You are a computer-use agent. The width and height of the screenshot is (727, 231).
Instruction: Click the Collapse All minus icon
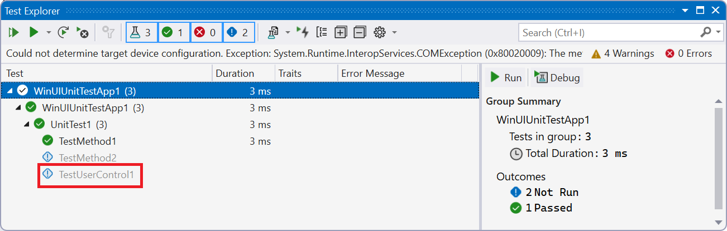360,33
